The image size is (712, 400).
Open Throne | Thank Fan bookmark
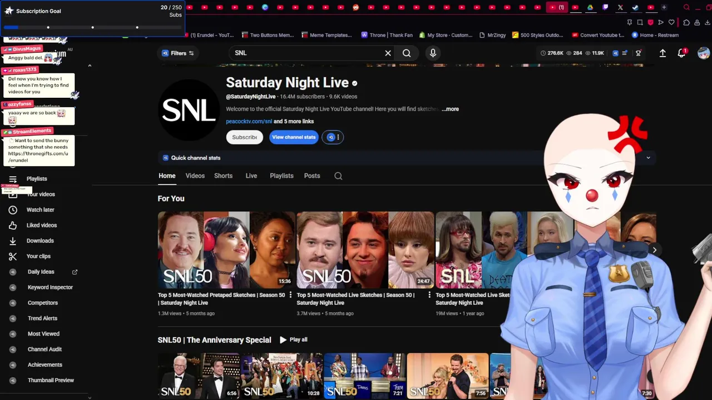(387, 35)
